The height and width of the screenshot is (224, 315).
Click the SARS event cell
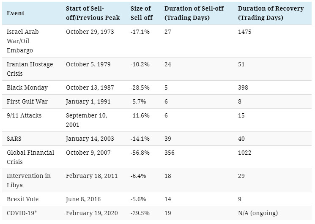15,139
